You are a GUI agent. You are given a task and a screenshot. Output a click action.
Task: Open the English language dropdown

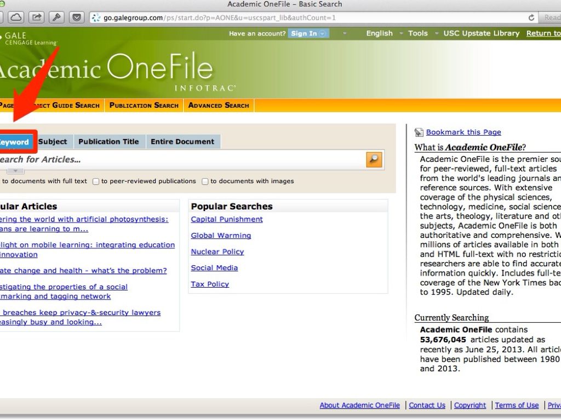[x=379, y=33]
